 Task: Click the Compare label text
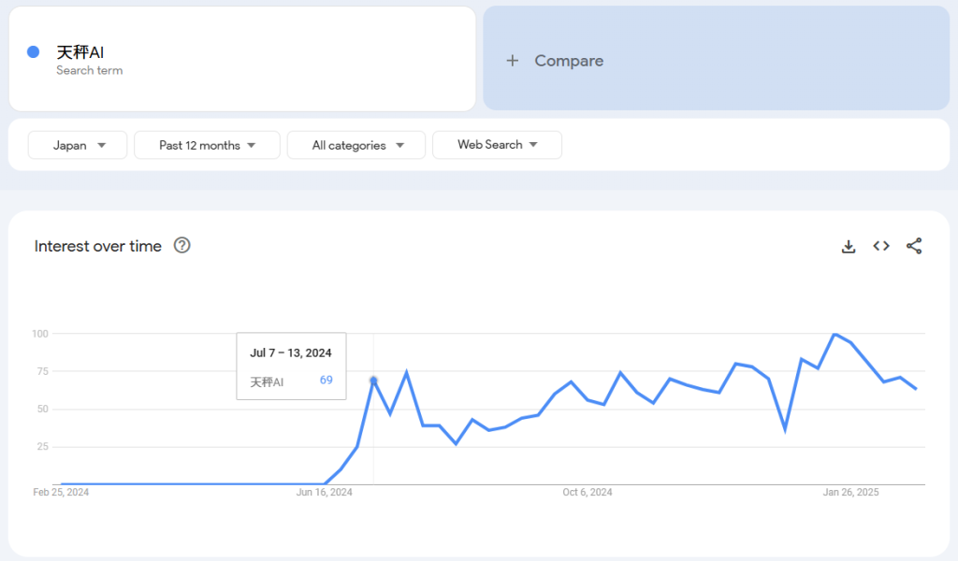(x=569, y=61)
